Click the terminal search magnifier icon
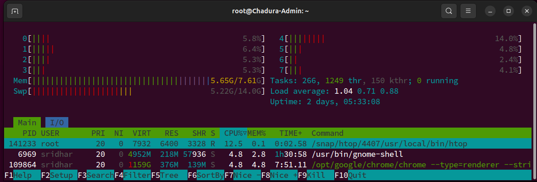 click(448, 11)
